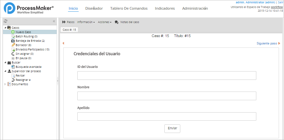284x140 pixels.
Task: Expand the Documentos tree node
Action: 5,84
